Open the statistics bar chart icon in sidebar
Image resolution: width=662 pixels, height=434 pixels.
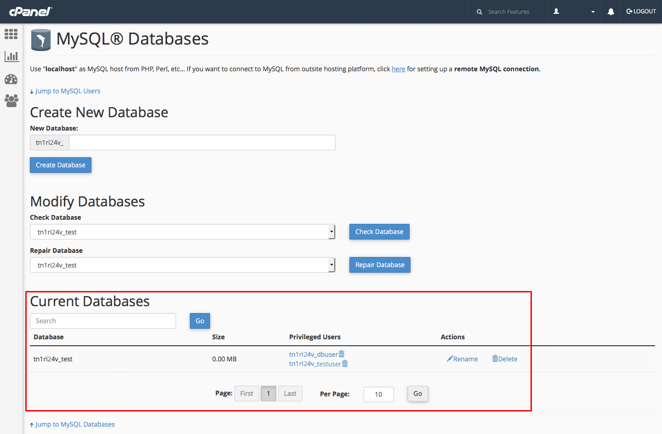pos(11,56)
